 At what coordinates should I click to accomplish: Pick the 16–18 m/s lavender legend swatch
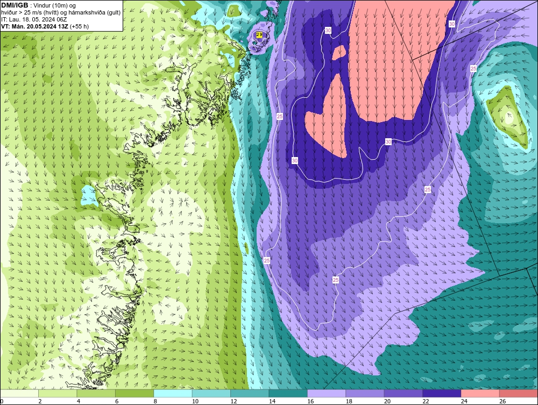pyautogui.click(x=327, y=393)
